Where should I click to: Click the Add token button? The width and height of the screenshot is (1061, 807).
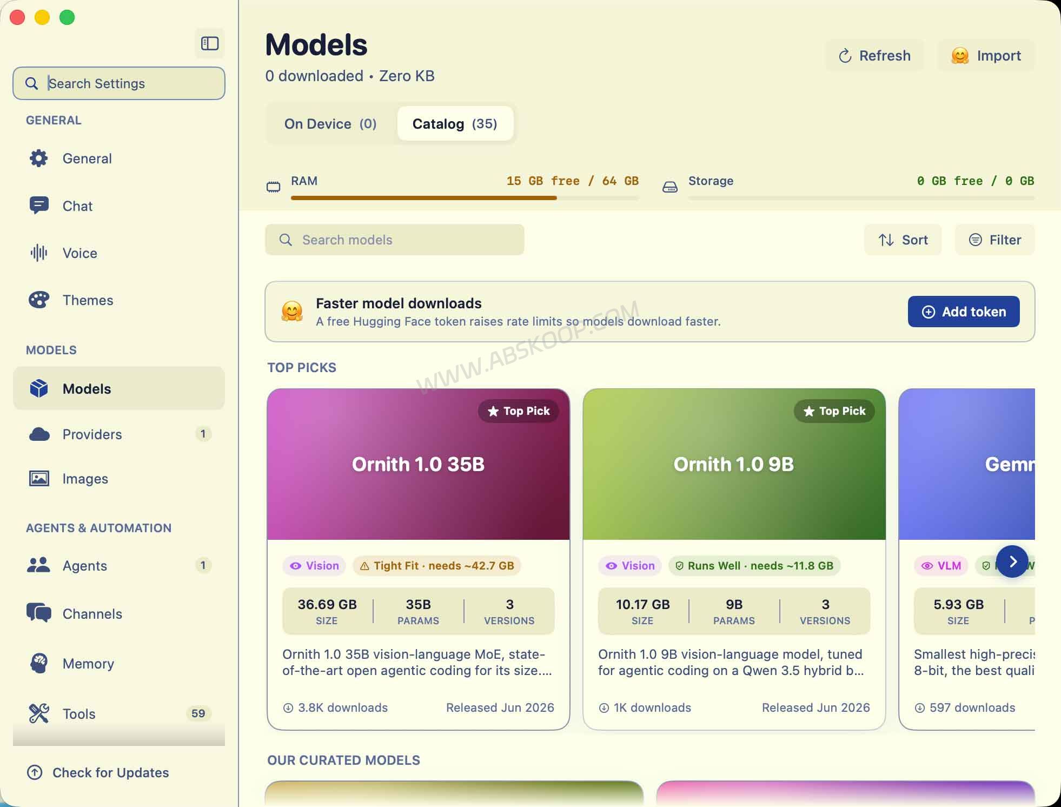tap(964, 312)
